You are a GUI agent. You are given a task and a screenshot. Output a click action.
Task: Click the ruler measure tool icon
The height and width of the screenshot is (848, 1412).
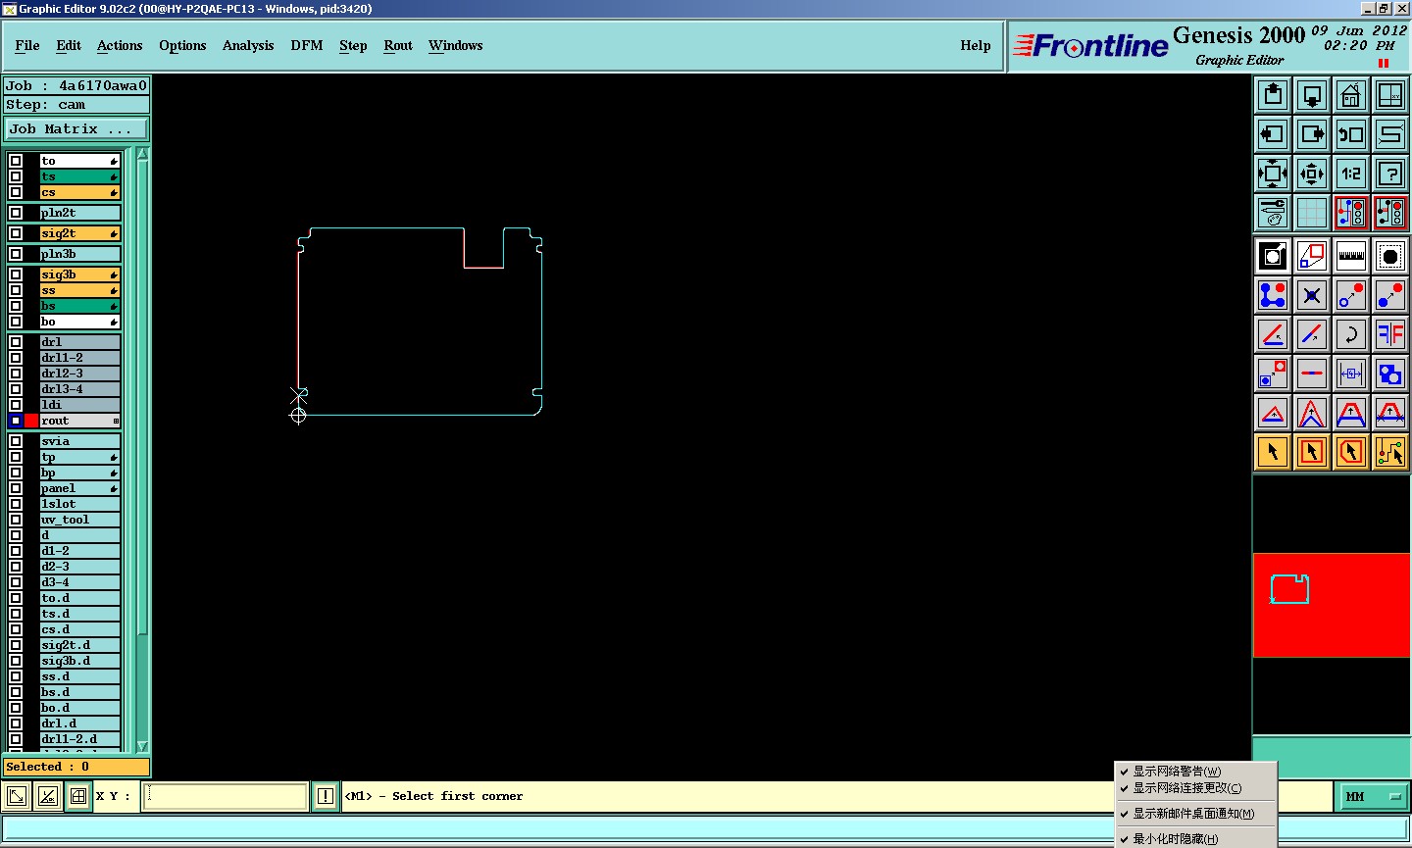tap(1351, 256)
